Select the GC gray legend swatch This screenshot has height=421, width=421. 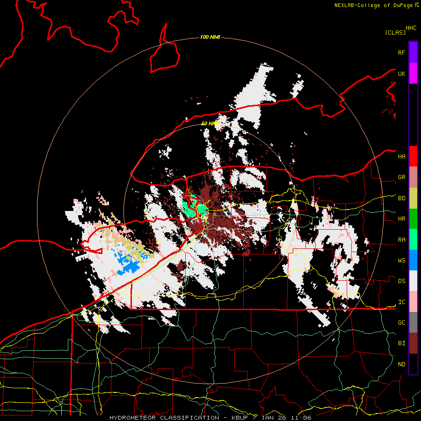point(413,322)
